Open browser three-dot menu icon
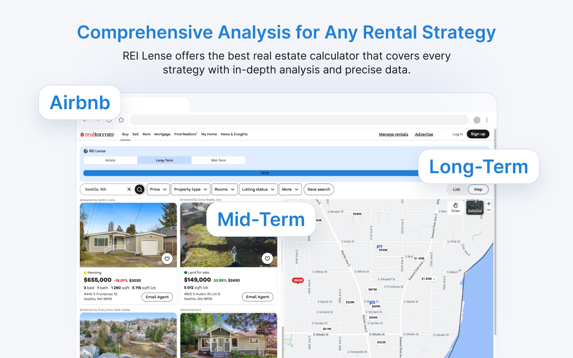The width and height of the screenshot is (573, 358). [x=487, y=120]
